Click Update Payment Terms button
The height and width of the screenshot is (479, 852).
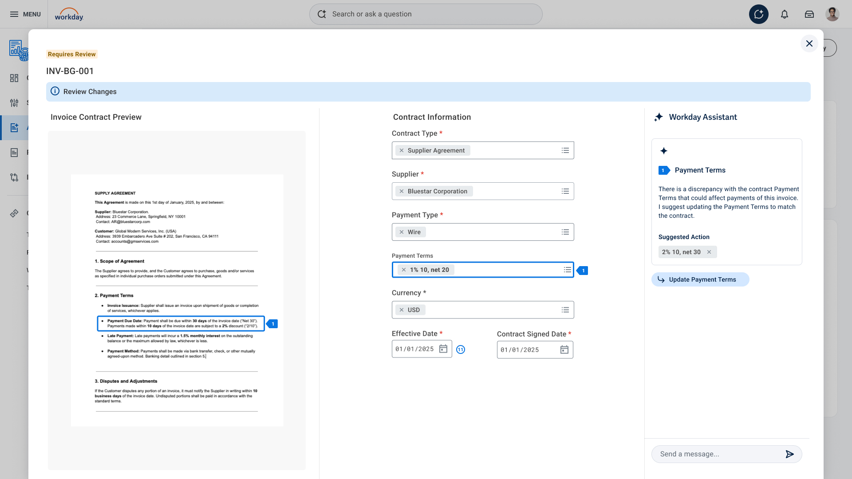700,279
